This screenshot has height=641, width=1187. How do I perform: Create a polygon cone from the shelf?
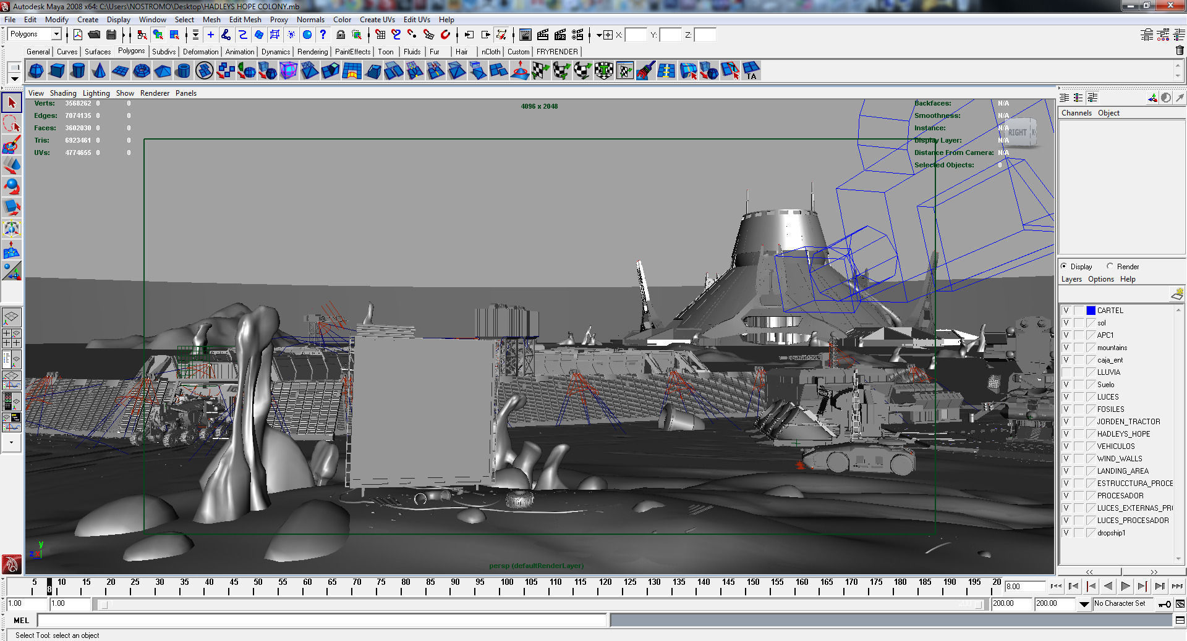tap(99, 71)
